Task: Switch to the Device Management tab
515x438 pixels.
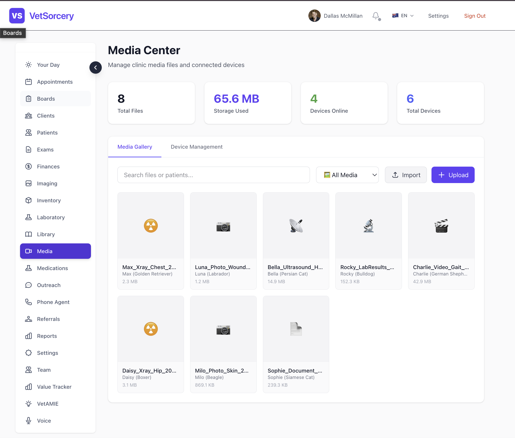Action: (x=197, y=147)
